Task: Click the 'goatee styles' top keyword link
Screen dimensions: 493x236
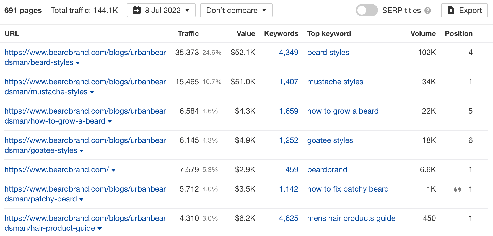Action: [x=330, y=140]
